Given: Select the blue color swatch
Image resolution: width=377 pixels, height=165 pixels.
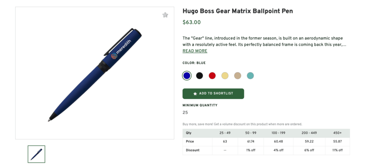Looking at the screenshot, I should point(187,76).
